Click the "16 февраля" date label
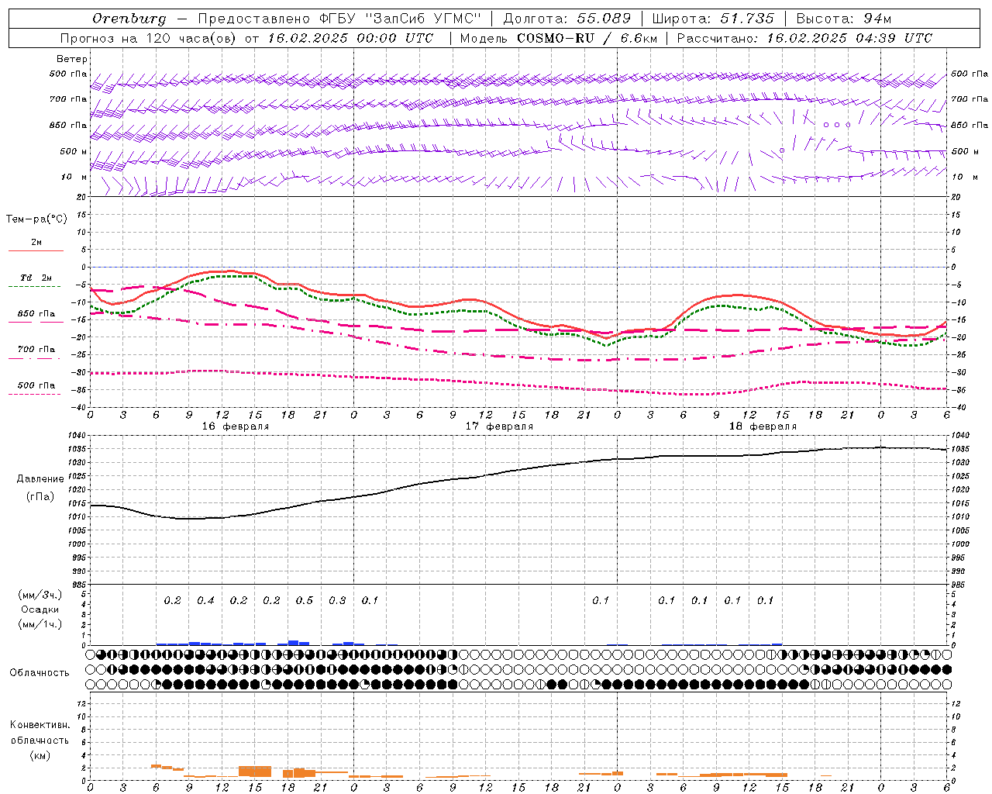Viewport: 992px width, 794px height. [x=236, y=426]
